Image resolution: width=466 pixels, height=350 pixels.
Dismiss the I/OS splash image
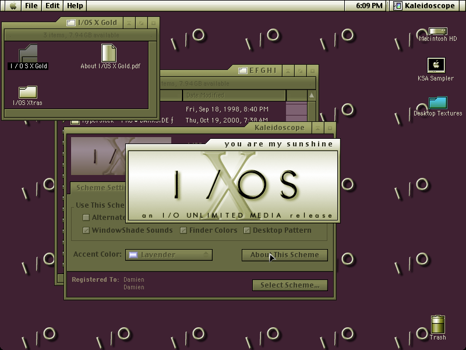tap(233, 186)
